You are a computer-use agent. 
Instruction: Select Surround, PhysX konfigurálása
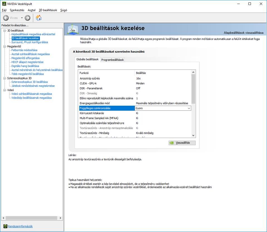coord(30,42)
